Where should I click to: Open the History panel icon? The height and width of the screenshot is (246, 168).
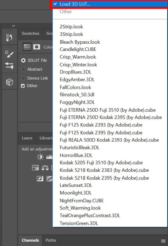tap(10, 38)
